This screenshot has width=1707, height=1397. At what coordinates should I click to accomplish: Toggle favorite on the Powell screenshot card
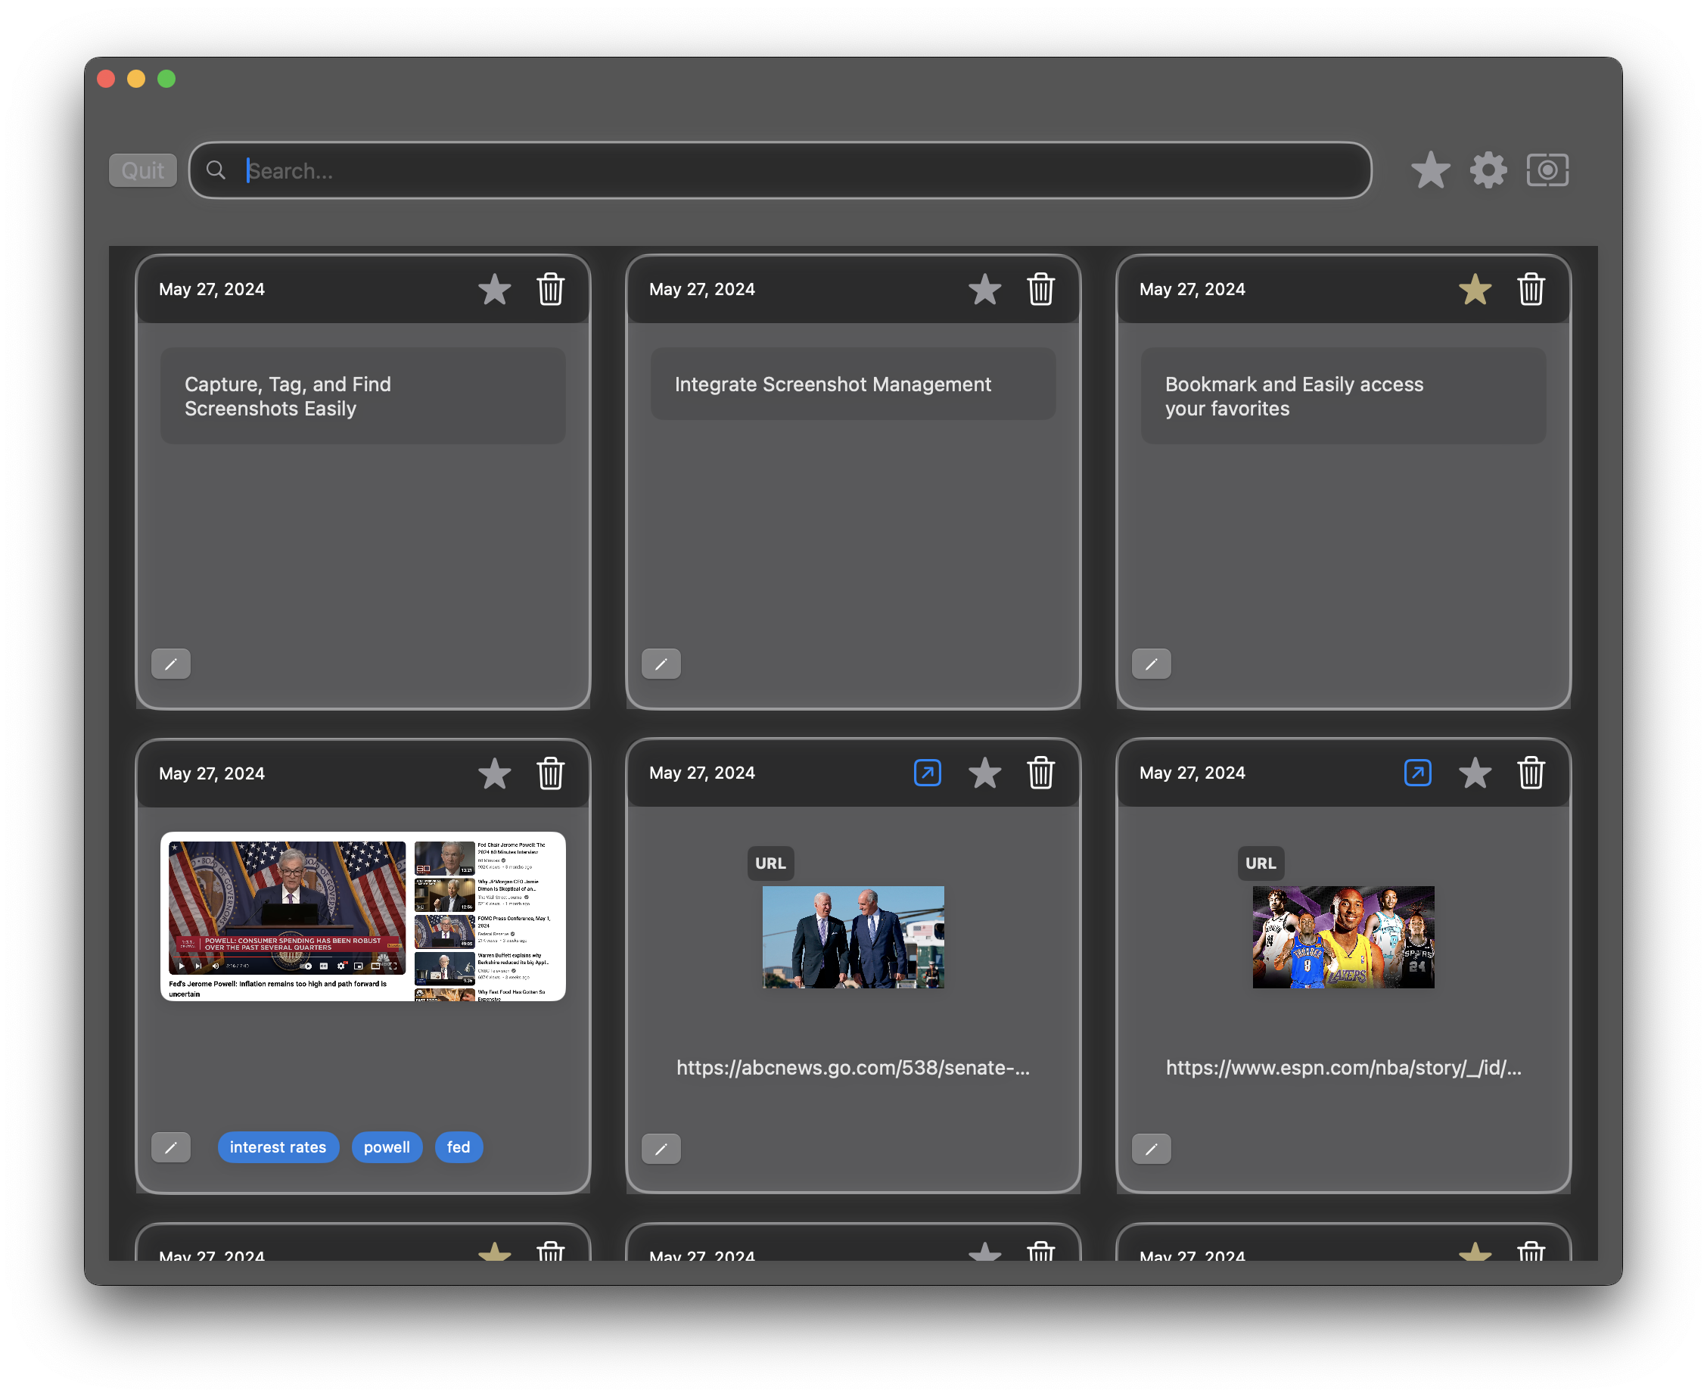(494, 774)
